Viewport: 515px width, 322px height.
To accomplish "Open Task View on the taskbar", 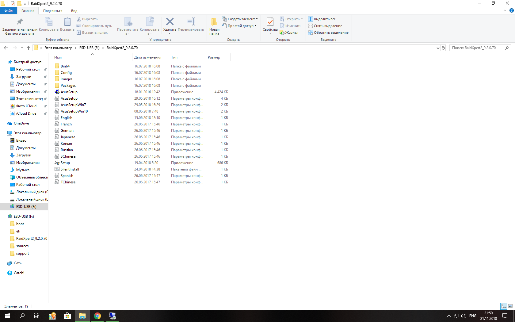I will coord(37,316).
